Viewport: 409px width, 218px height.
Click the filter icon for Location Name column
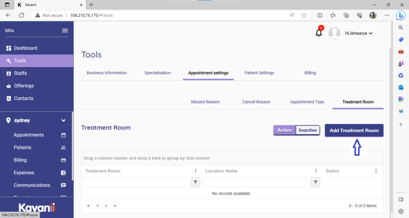[x=316, y=182]
